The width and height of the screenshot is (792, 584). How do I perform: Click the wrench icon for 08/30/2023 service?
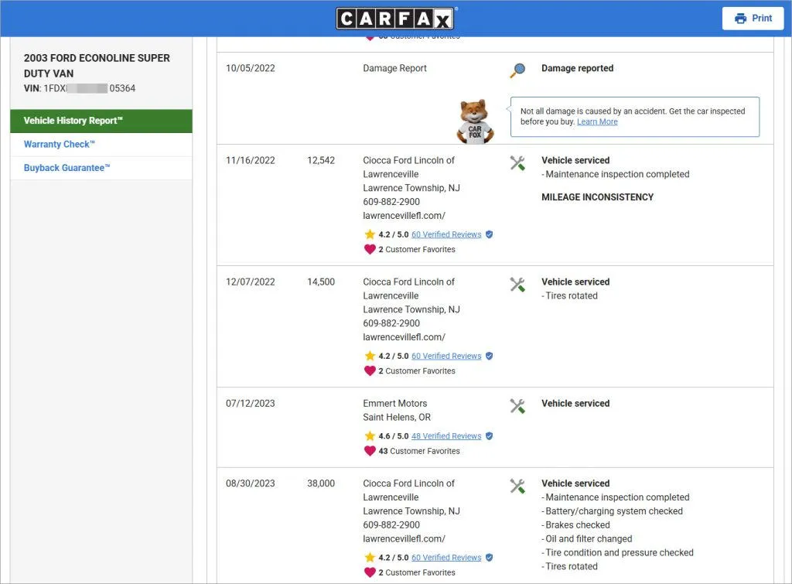click(517, 486)
